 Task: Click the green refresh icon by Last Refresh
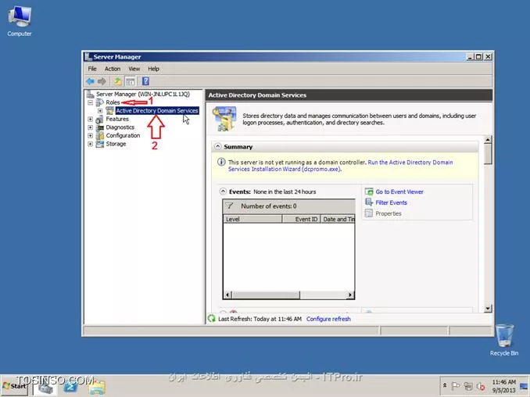point(212,318)
